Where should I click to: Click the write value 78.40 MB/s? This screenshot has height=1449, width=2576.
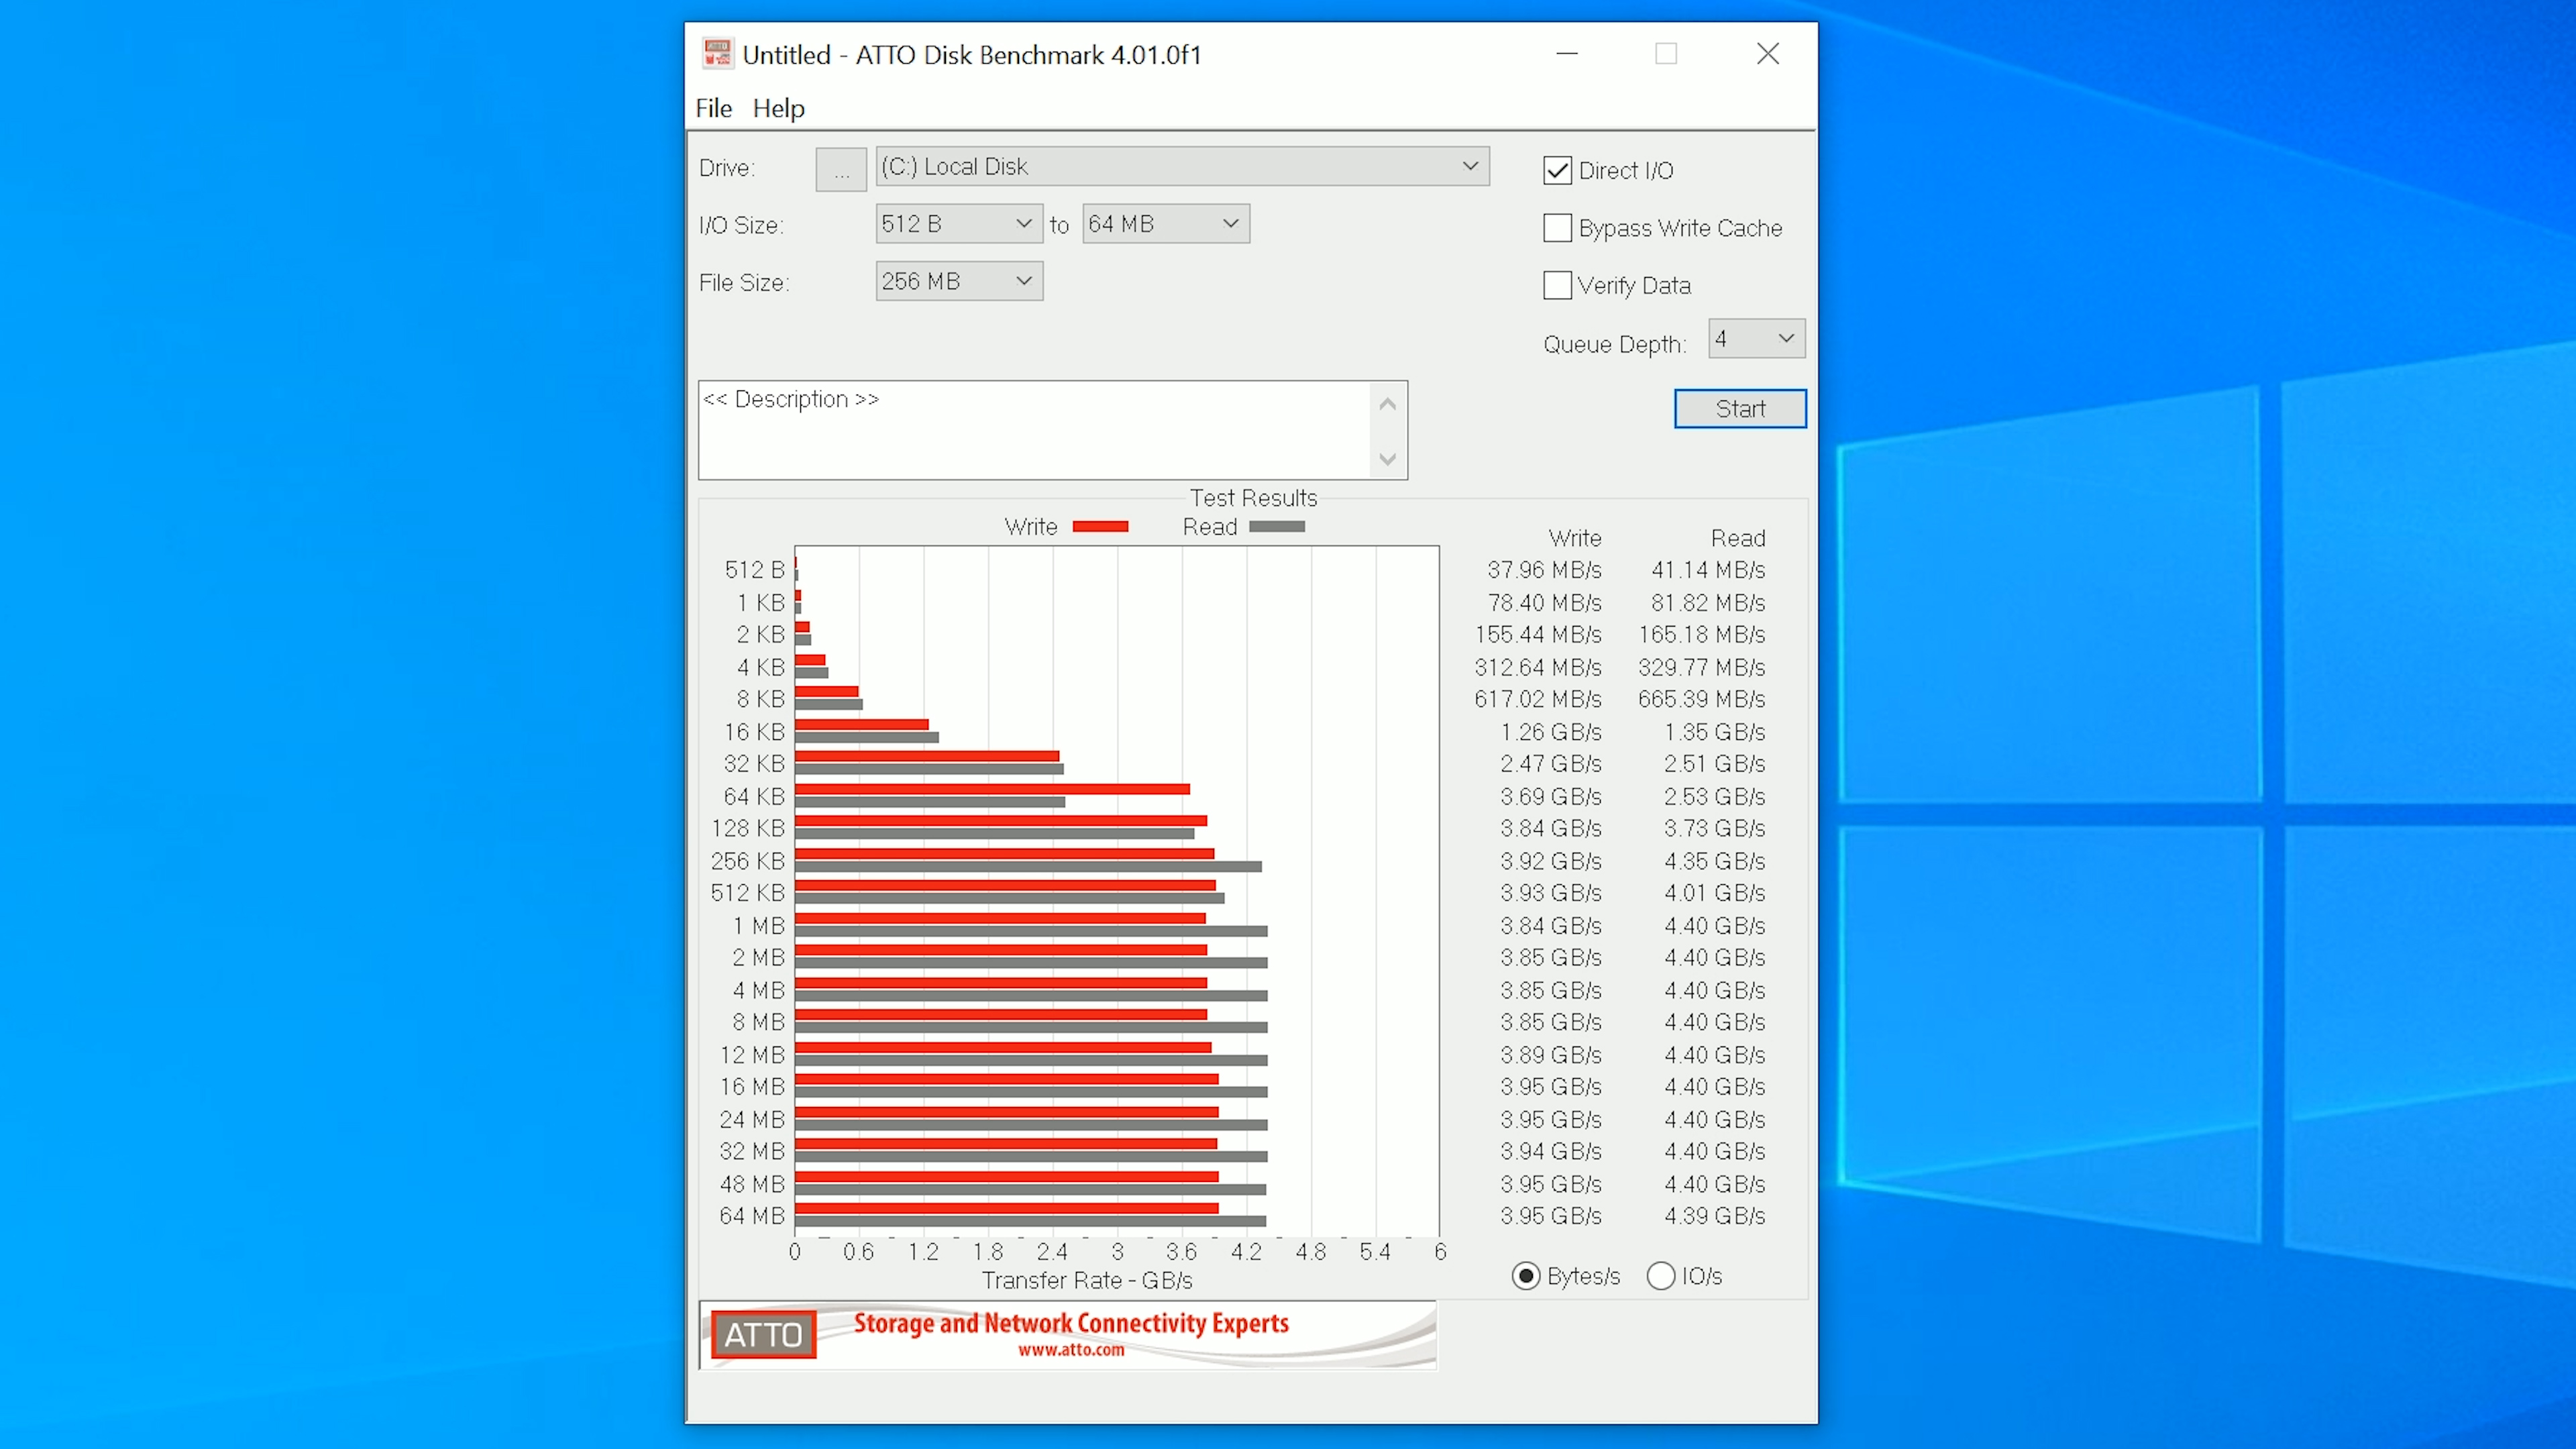(1544, 603)
